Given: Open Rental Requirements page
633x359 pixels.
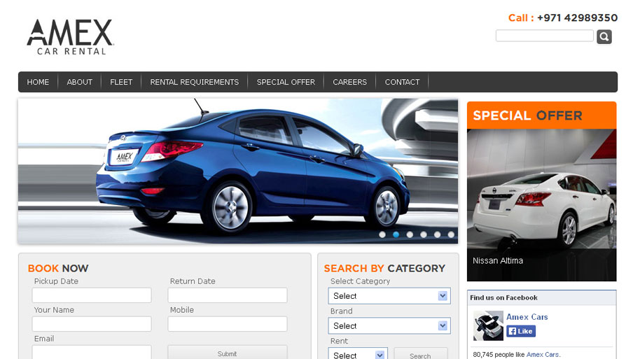Looking at the screenshot, I should tap(194, 82).
